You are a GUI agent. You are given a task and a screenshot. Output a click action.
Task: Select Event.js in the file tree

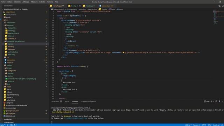10,44
